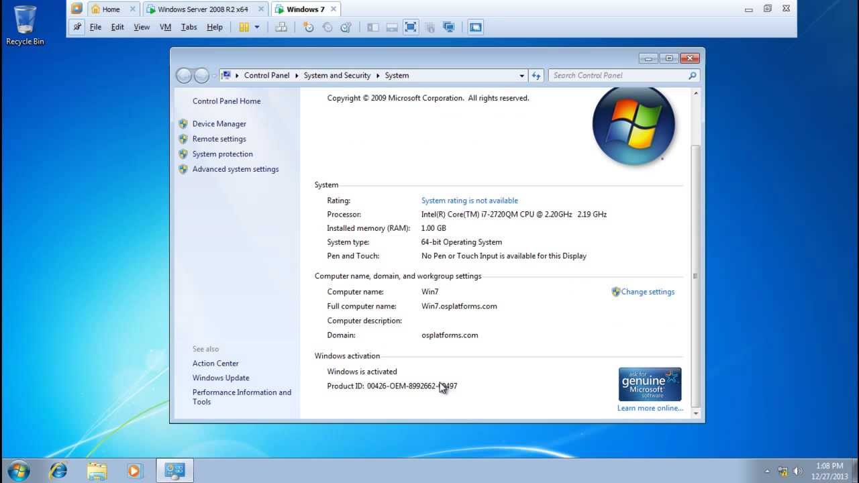Viewport: 859px width, 483px height.
Task: Click the full screen mode icon
Action: pos(411,27)
